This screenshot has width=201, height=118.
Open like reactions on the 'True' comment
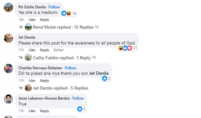80,109
